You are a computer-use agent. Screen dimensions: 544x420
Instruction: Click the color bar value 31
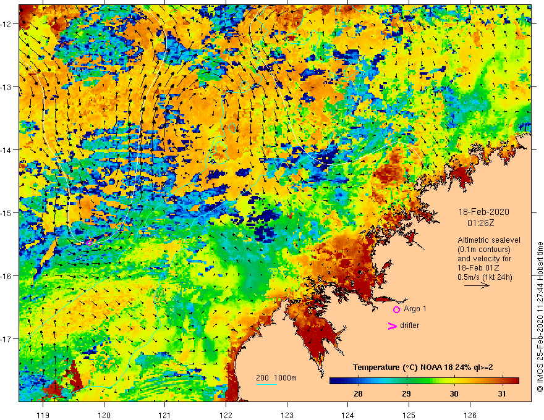(502, 393)
